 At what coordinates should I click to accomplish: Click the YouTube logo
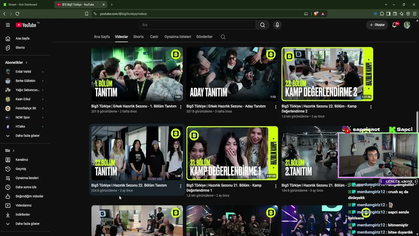coord(26,25)
